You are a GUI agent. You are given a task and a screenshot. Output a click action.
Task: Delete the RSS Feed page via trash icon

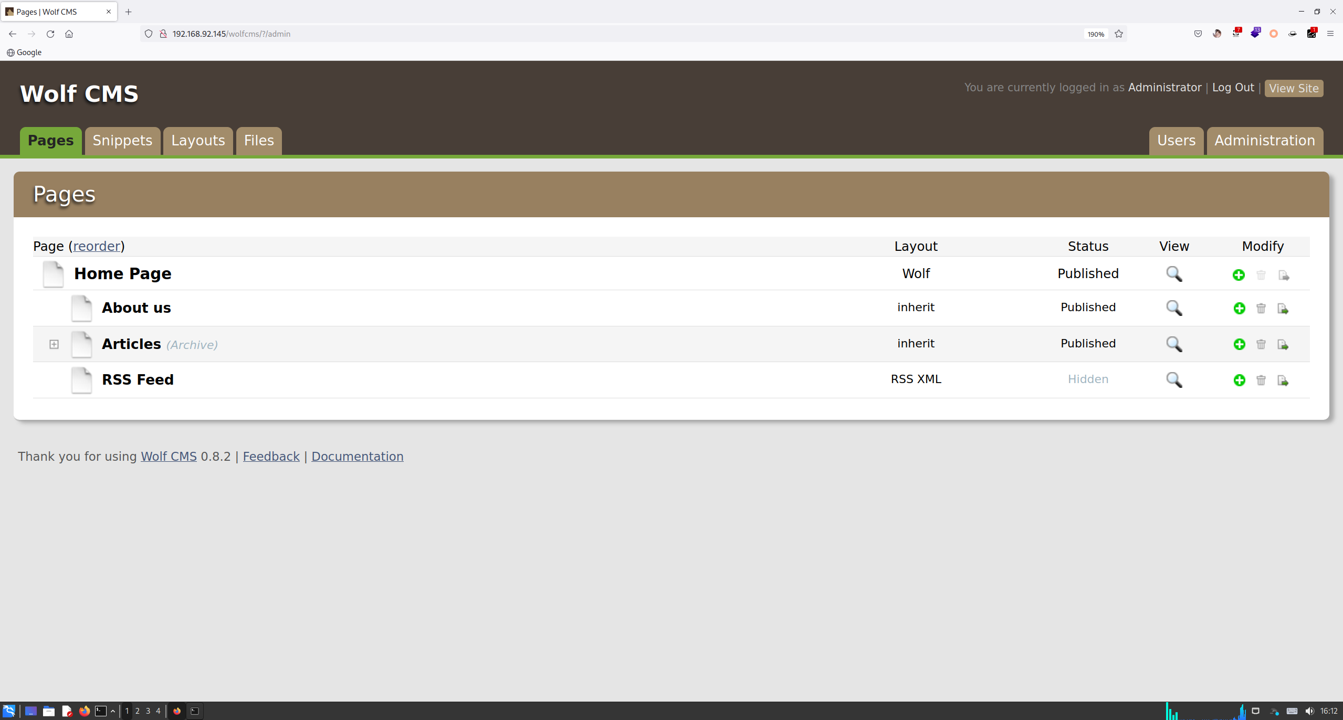tap(1261, 380)
